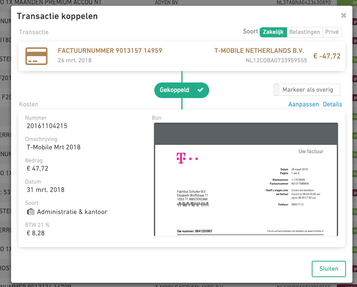Screen dimensions: 357x287
Task: Close the Transactie koppelen dialog with X
Action: pos(344,16)
